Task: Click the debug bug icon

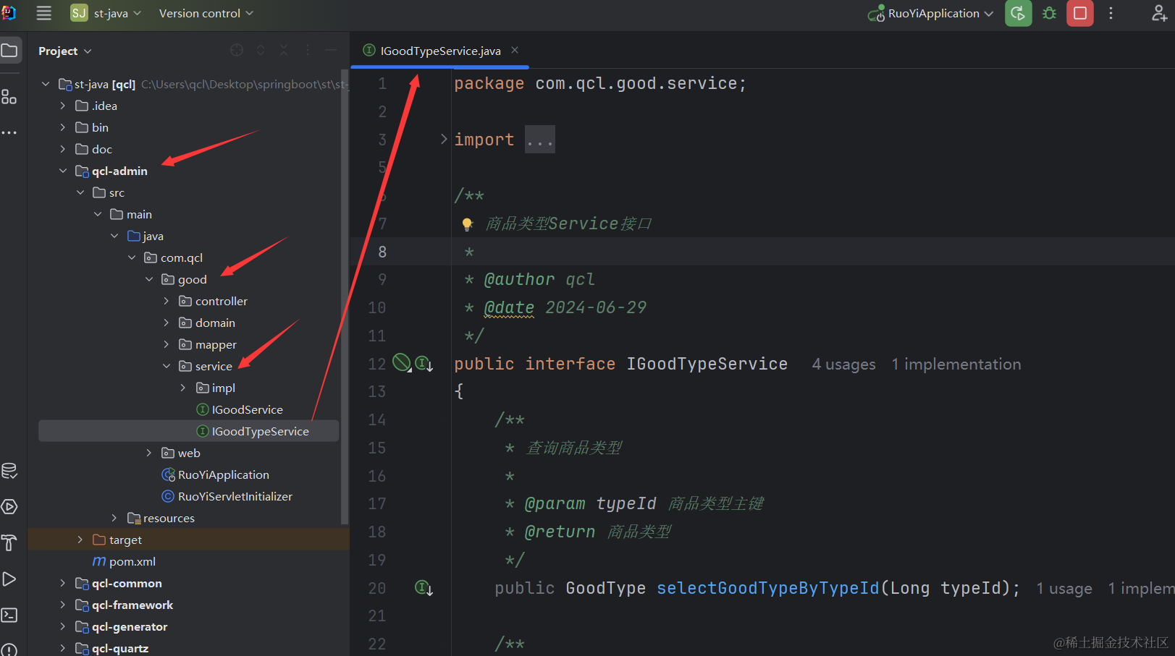Action: (1049, 13)
